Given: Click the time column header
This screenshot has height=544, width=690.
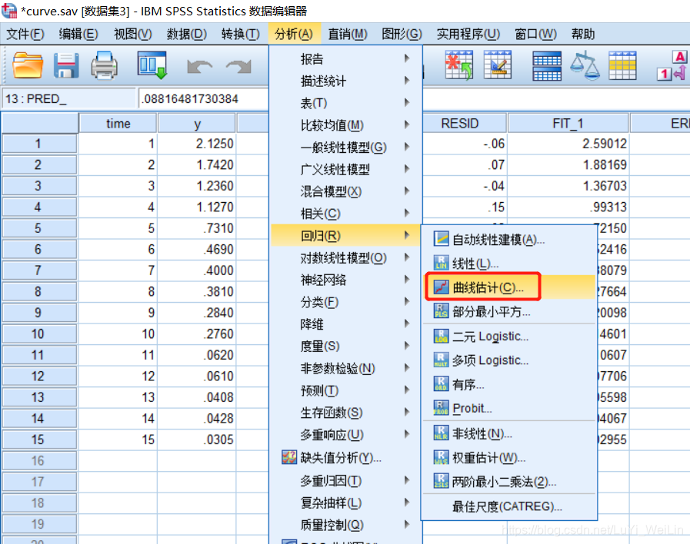Looking at the screenshot, I should coord(118,124).
